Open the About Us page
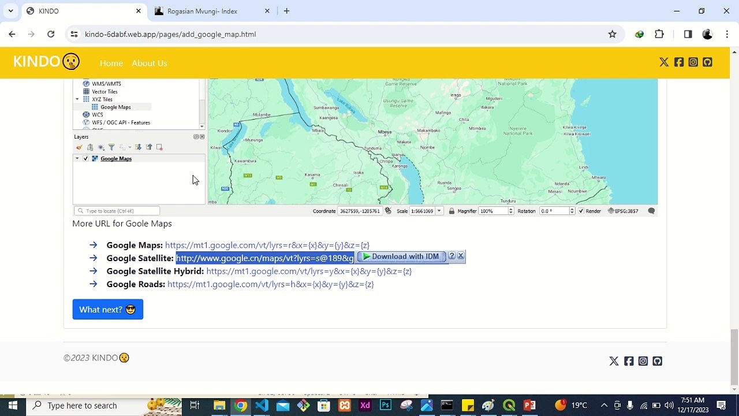 (x=150, y=63)
